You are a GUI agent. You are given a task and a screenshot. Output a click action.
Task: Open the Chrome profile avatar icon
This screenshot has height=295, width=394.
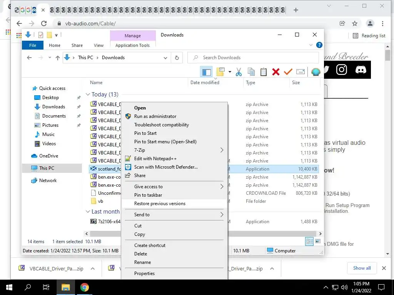pos(370,23)
